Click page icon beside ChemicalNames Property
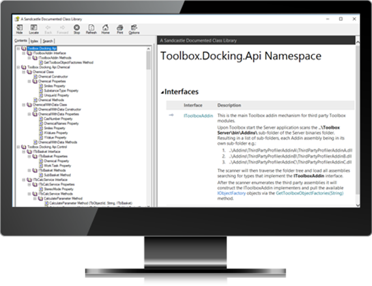372x286 pixels. pos(41,123)
